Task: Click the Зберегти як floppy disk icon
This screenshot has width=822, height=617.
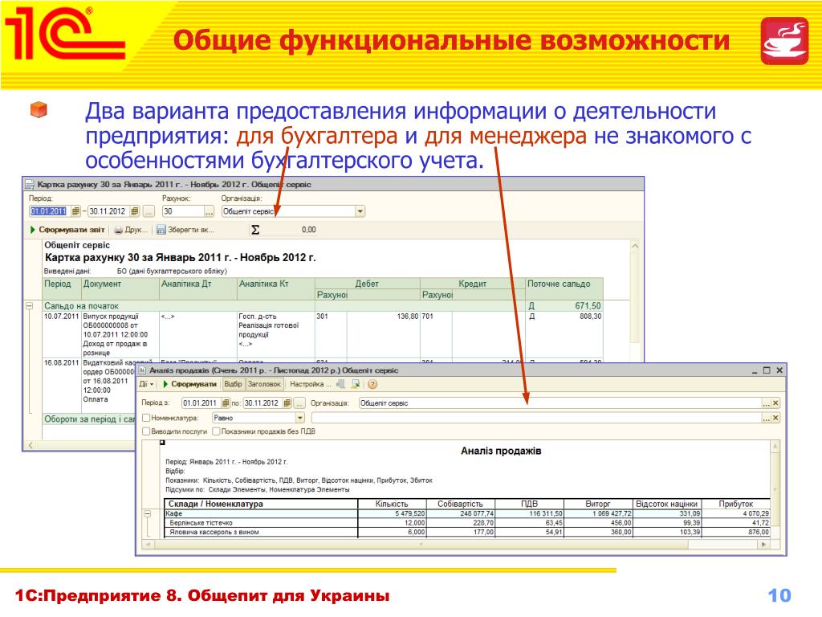Action: [161, 230]
